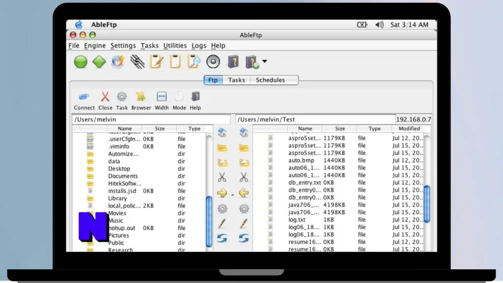
Task: Expand the arrow beside online help icon
Action: (264, 61)
